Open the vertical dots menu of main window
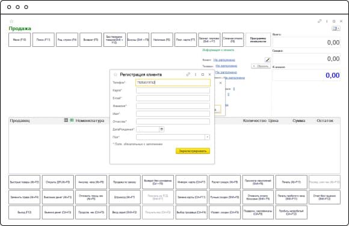The width and height of the screenshot is (349, 226). coord(327,22)
